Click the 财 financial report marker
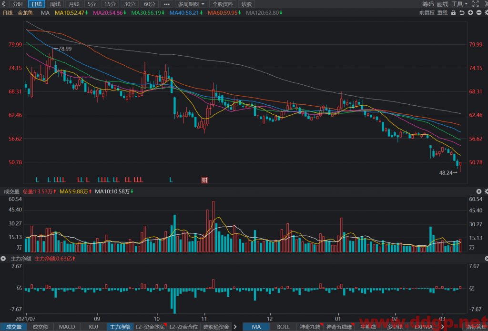The width and height of the screenshot is (488, 331). point(204,180)
